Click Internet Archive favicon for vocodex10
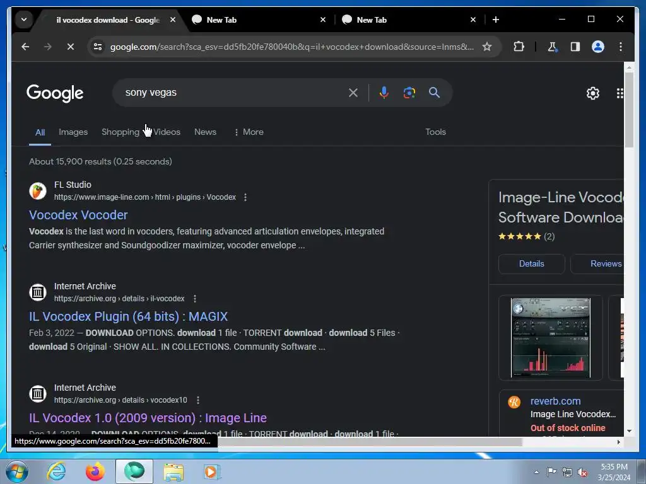The width and height of the screenshot is (646, 484). click(x=37, y=394)
